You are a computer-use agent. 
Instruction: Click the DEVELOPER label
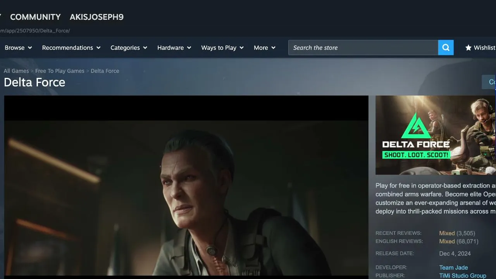point(391,267)
